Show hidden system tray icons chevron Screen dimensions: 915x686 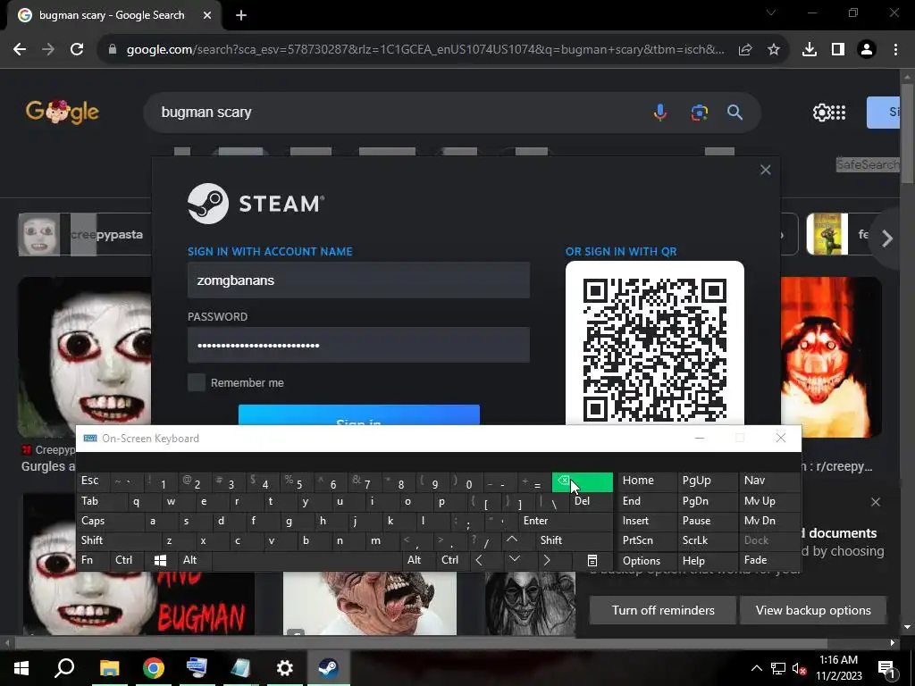757,668
